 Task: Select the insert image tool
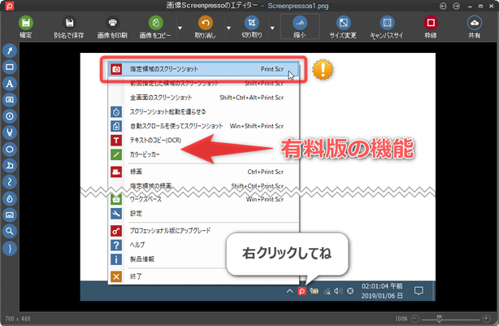[x=10, y=215]
